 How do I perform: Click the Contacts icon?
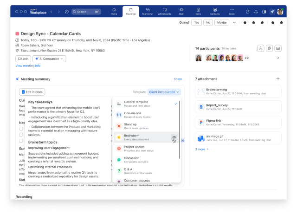tap(215, 11)
